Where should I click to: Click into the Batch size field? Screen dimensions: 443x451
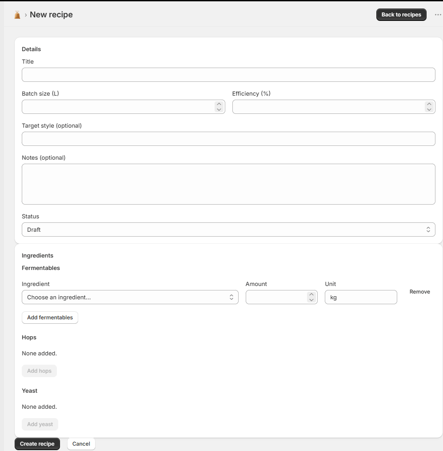click(123, 107)
